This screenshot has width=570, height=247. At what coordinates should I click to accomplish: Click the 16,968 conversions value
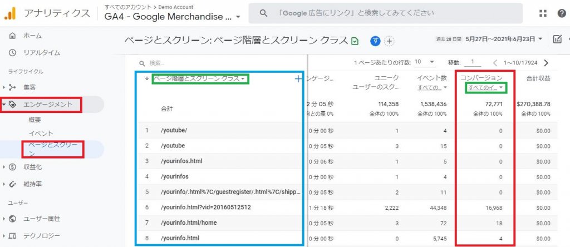pos(494,208)
